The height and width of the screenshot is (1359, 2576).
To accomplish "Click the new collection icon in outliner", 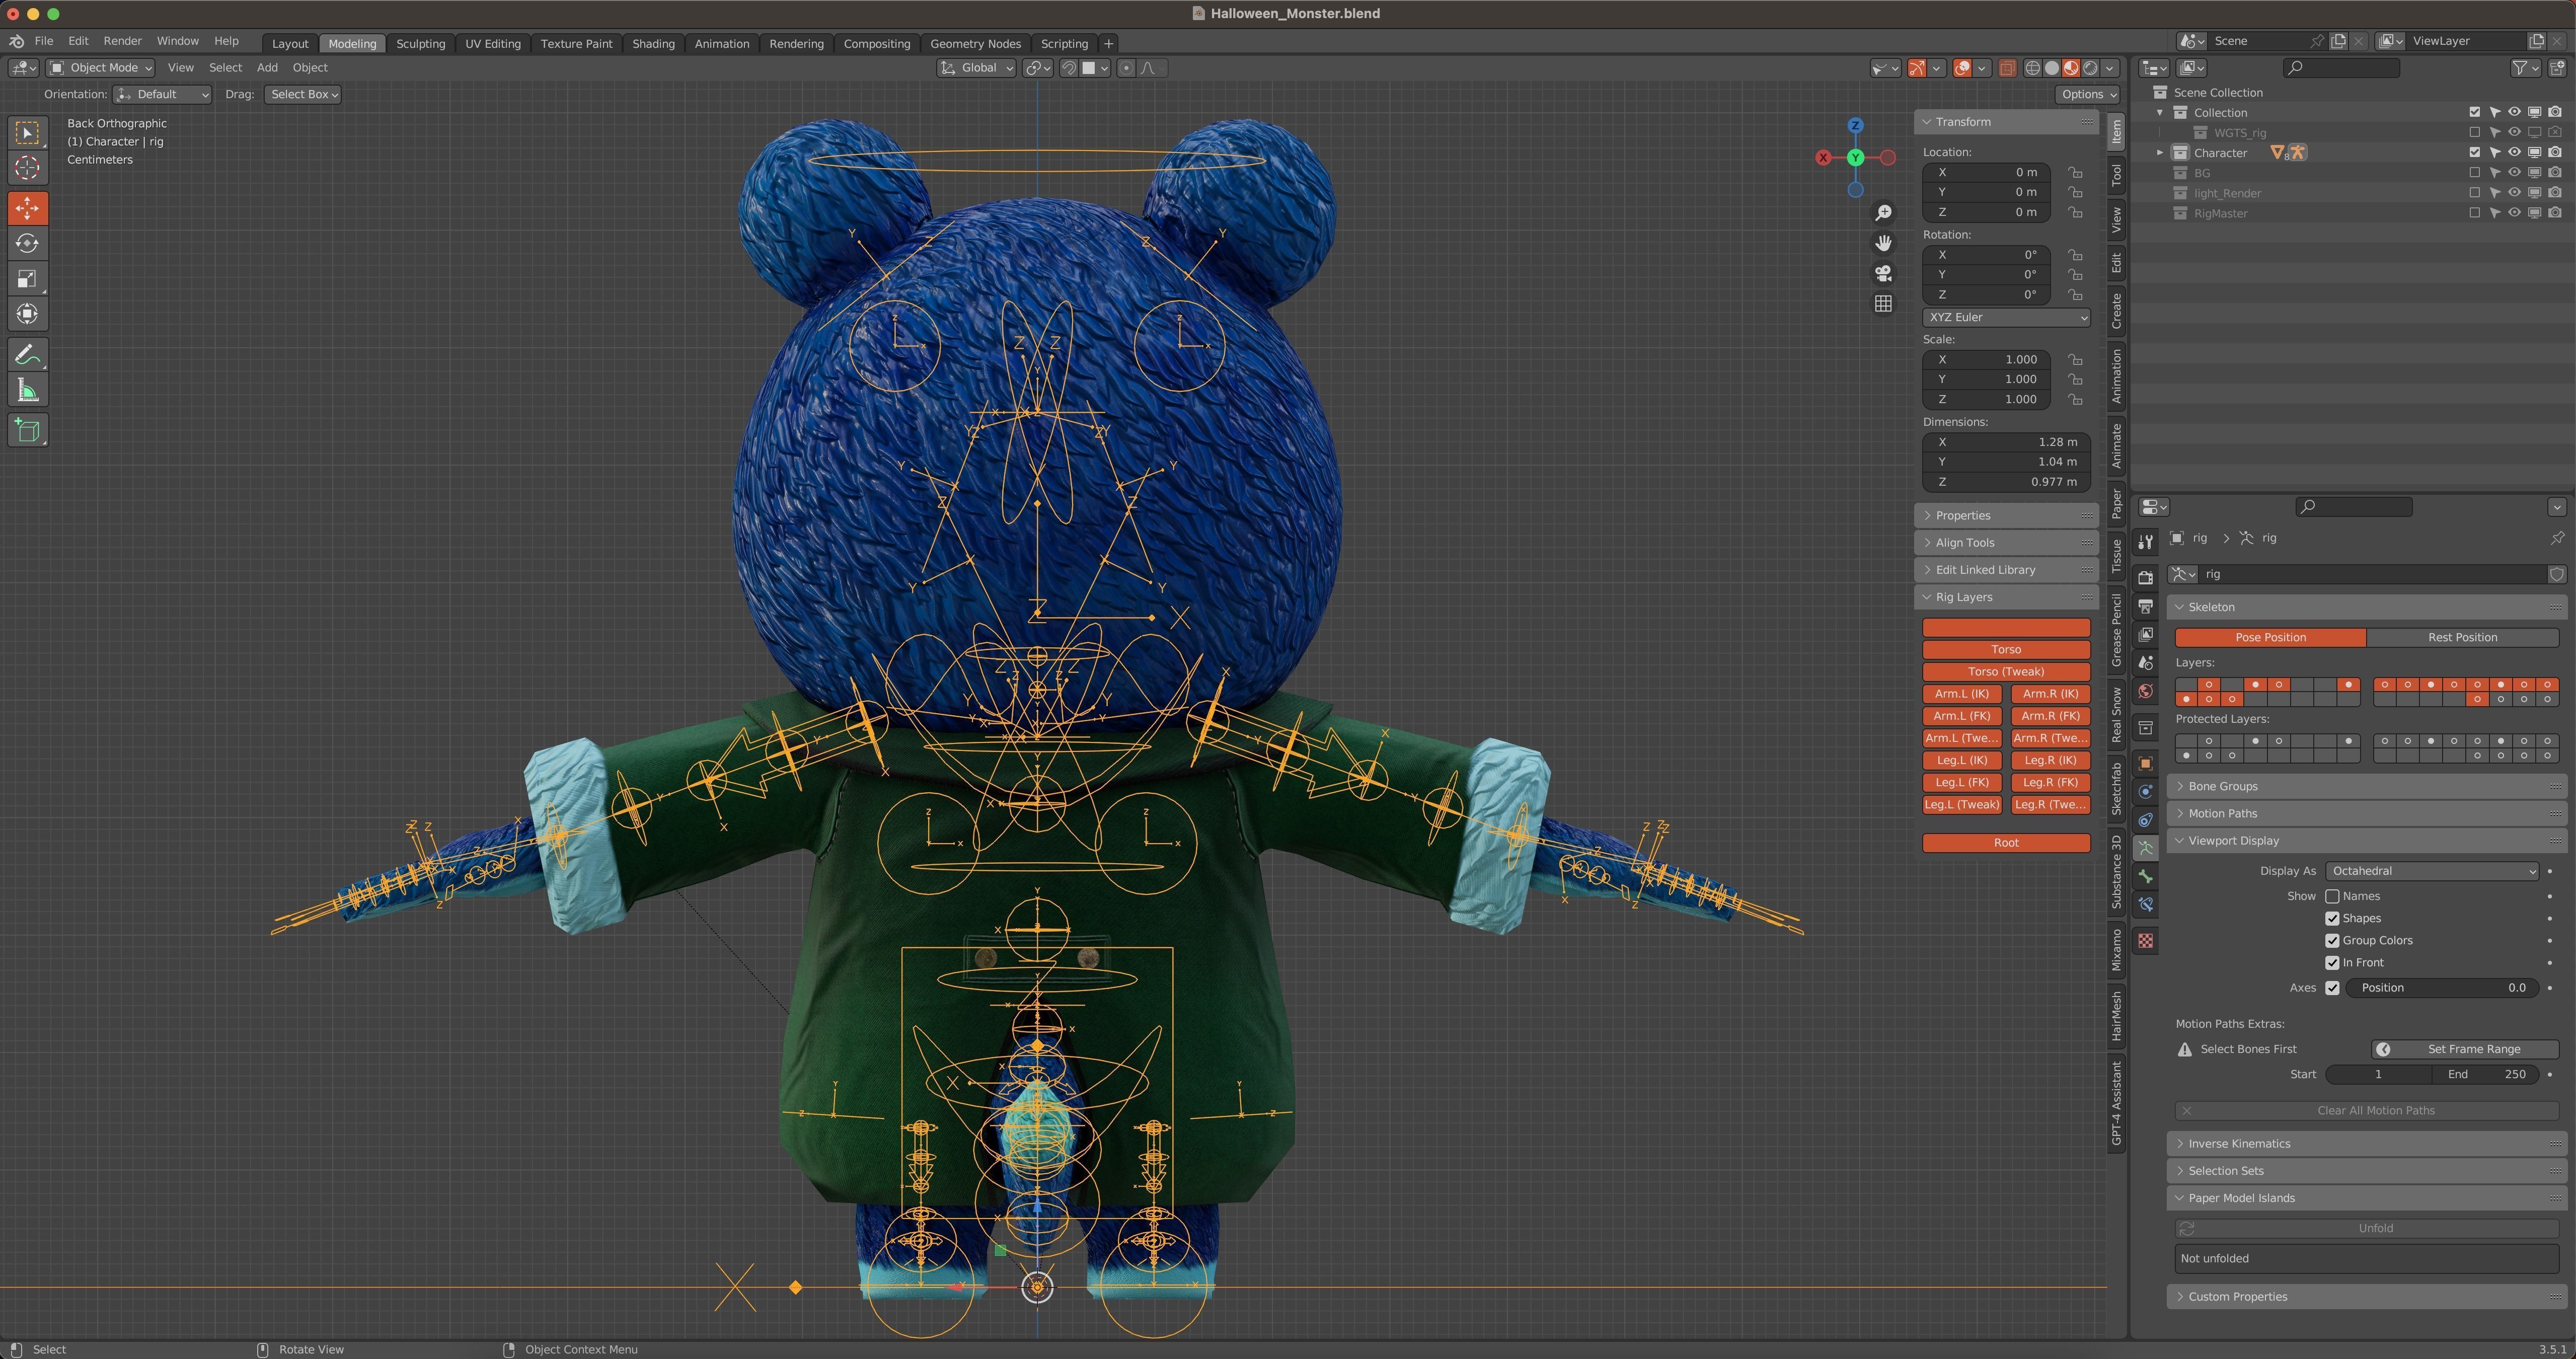I will click(x=2557, y=68).
